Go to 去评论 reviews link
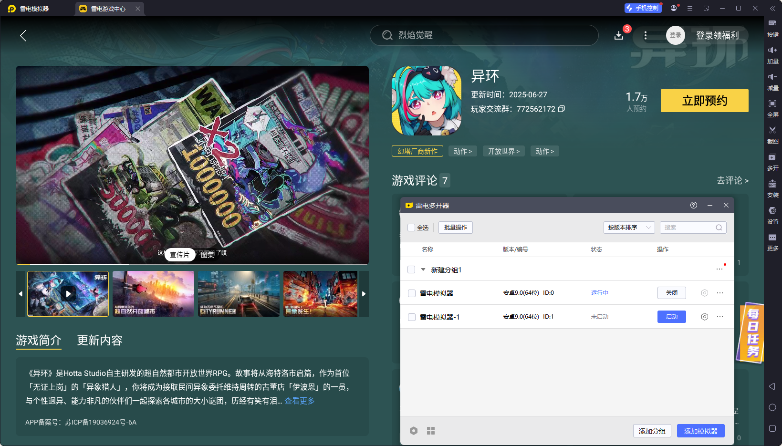Screen dimensions: 782x446 click(732, 180)
